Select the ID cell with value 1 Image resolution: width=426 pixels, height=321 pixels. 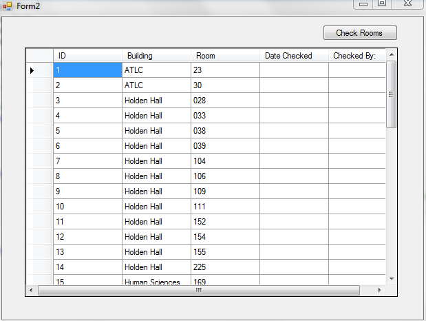point(88,70)
